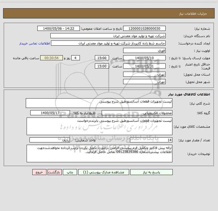Click the مهلت ارسال پاسخ label
The height and width of the screenshot is (211, 218).
[x=196, y=58]
